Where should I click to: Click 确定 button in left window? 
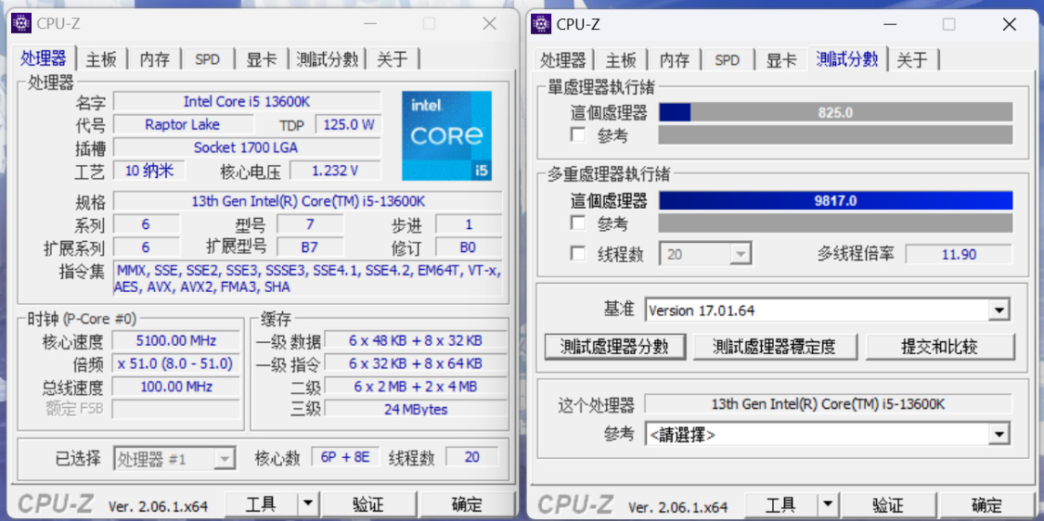point(468,503)
